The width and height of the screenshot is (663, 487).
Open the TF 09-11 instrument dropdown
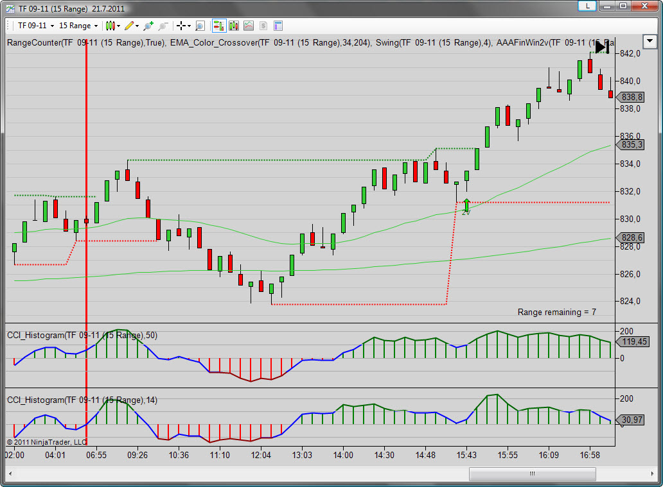36,26
